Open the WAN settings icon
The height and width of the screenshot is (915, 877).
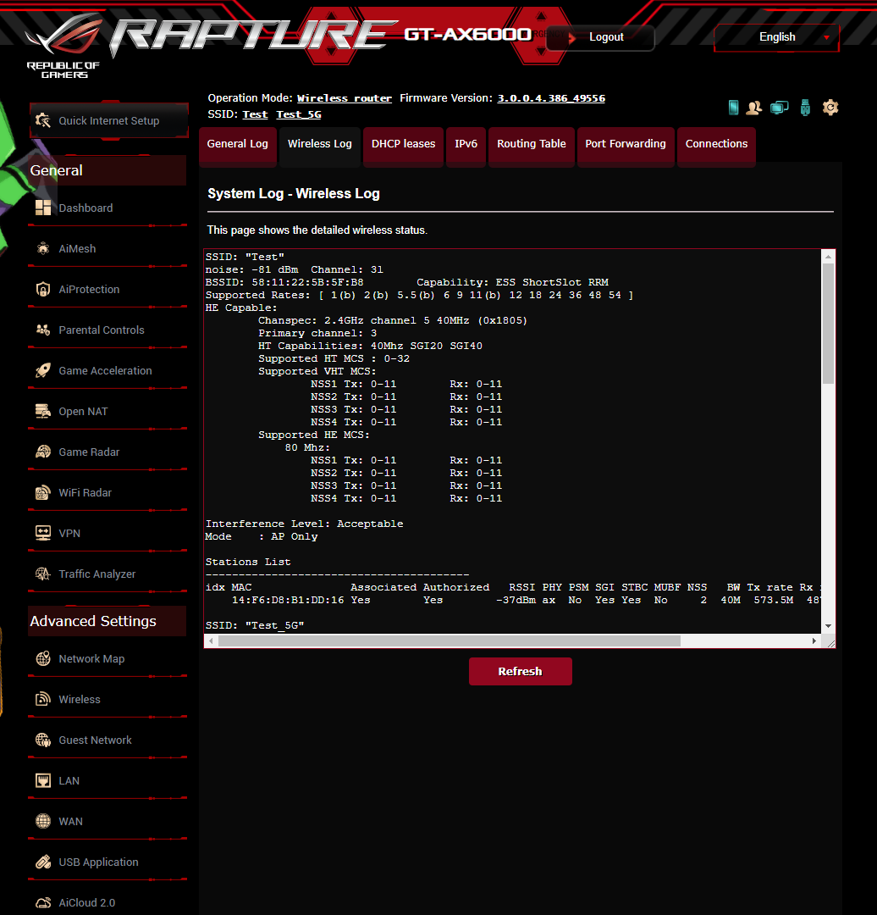(x=43, y=821)
